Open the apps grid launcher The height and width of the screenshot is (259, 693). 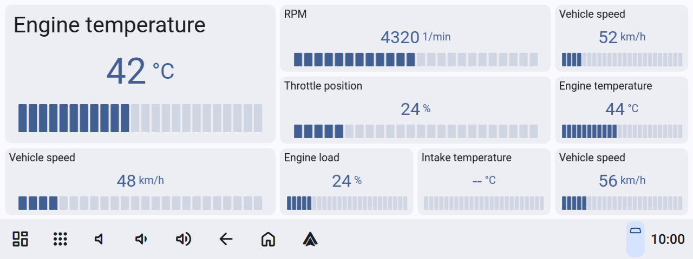click(x=60, y=239)
